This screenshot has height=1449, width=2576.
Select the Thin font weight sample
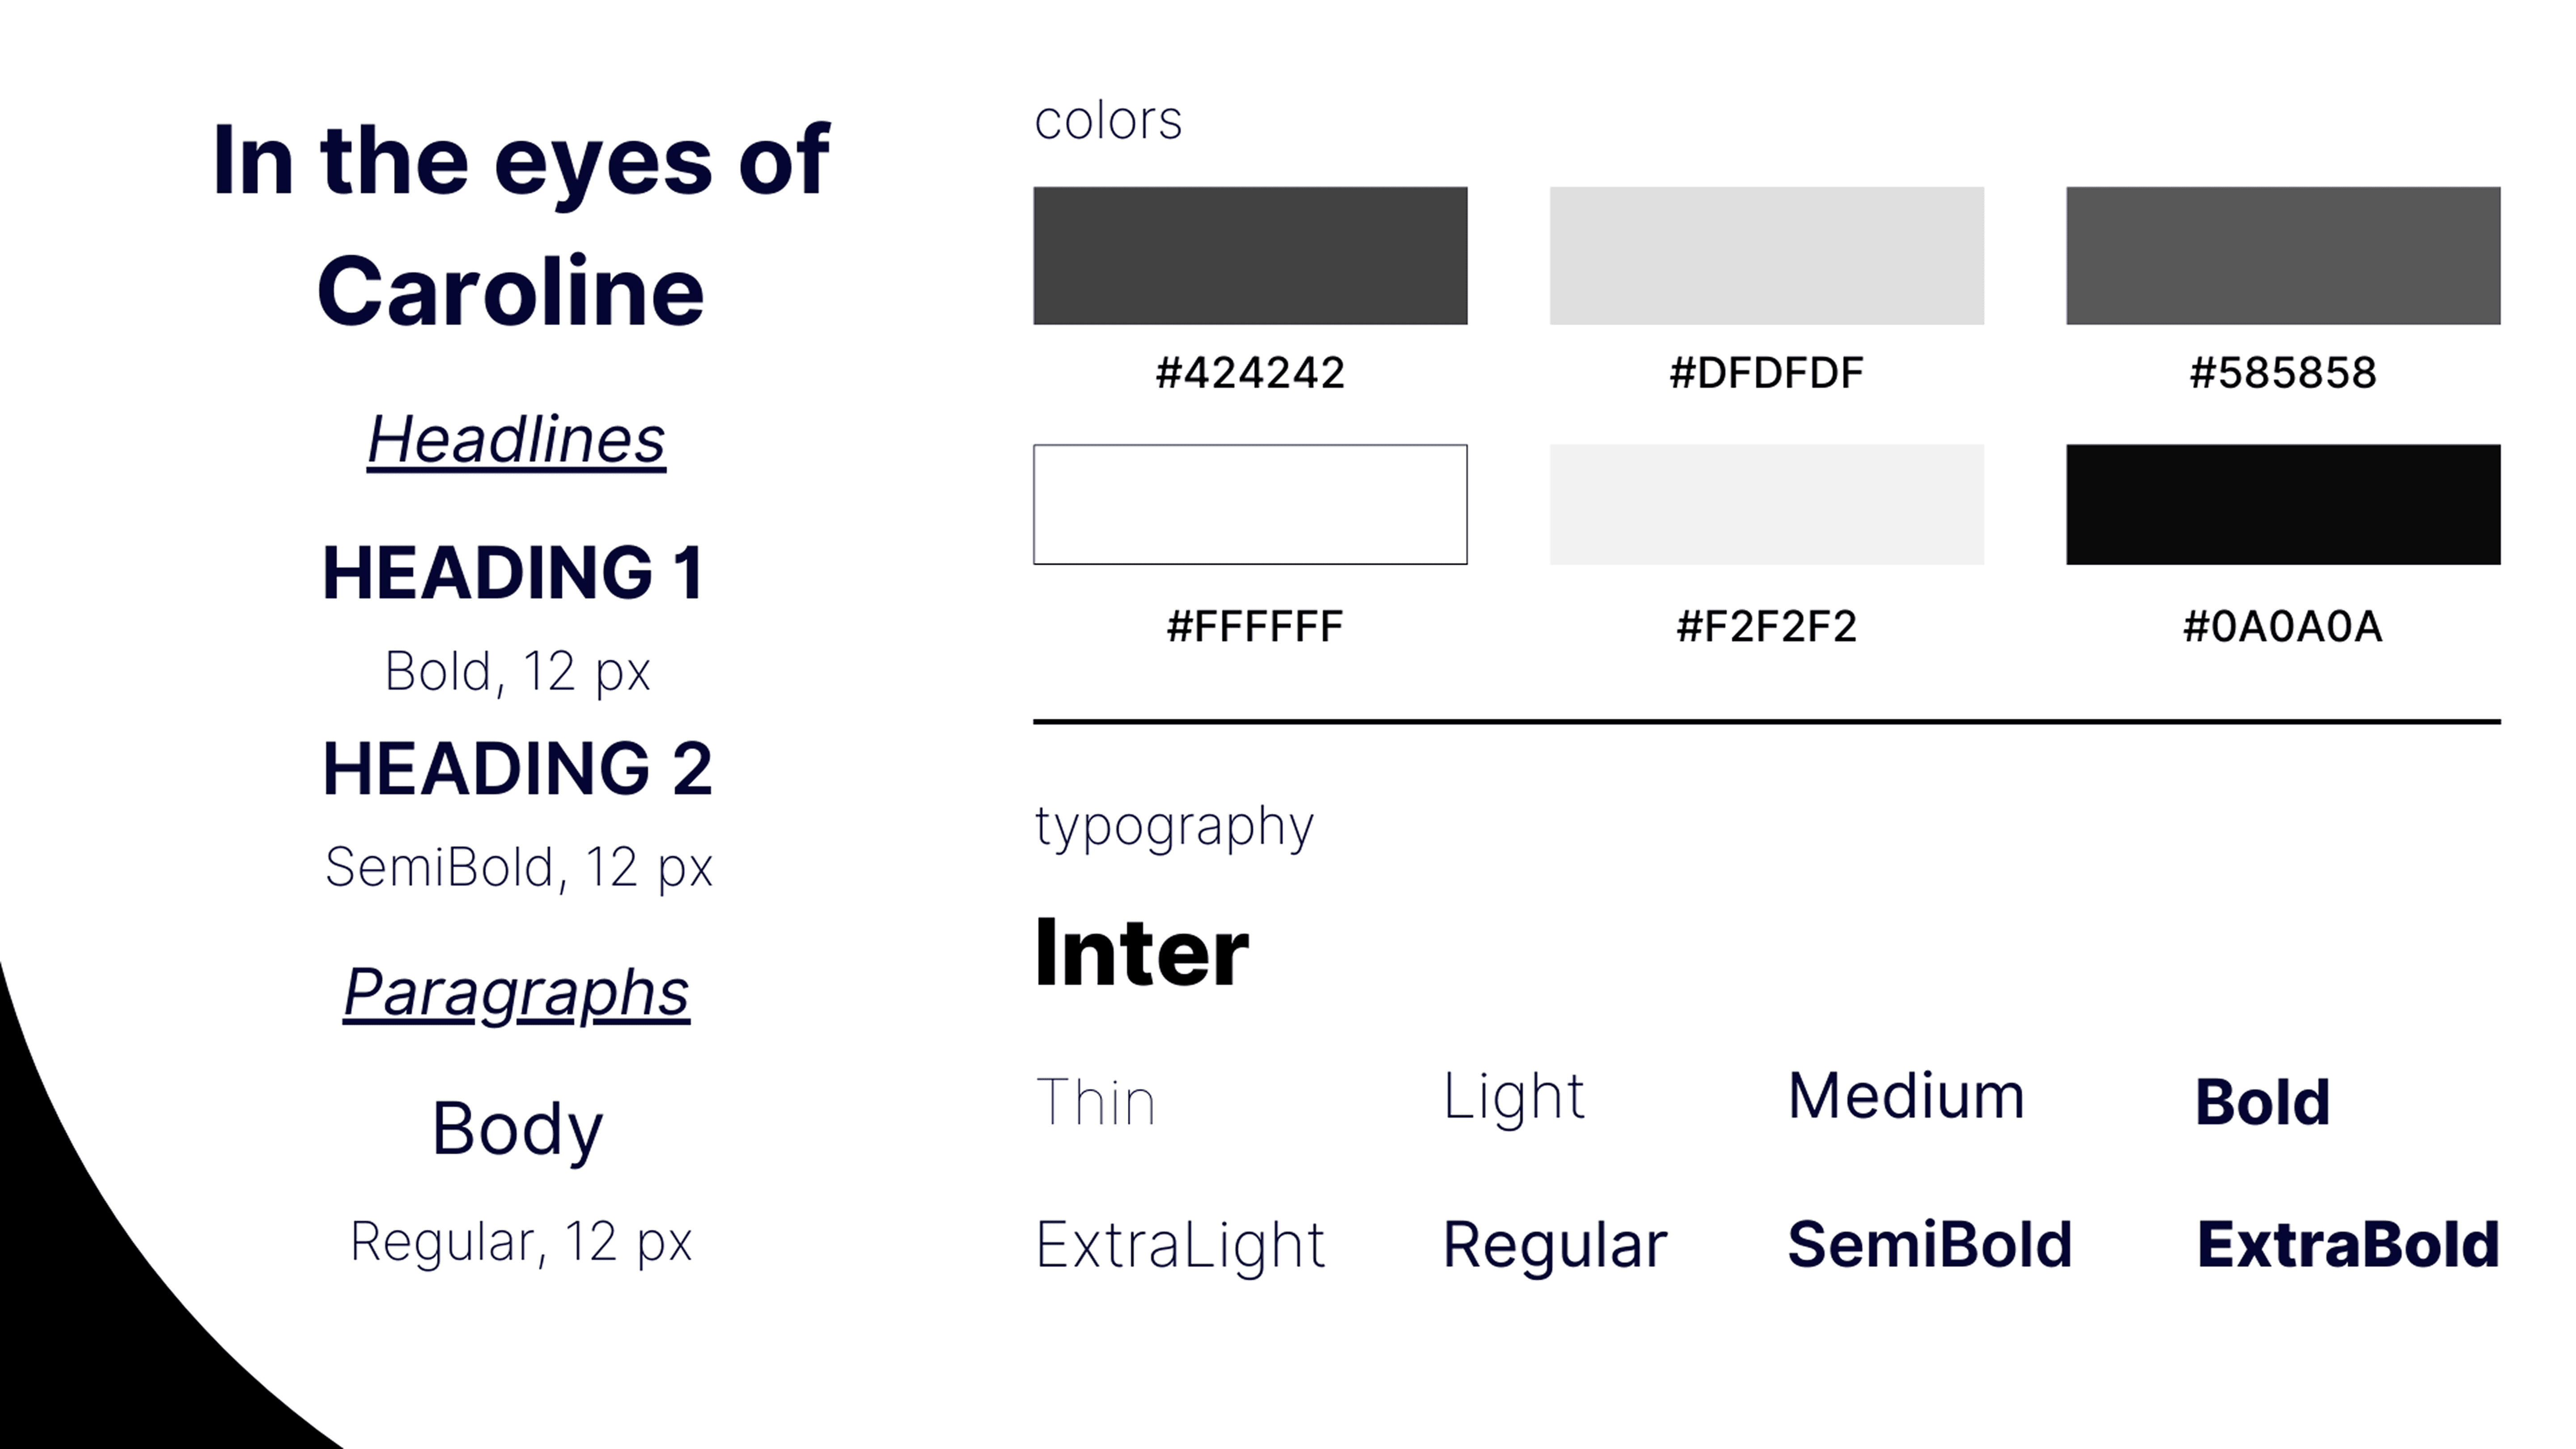(x=1095, y=1101)
